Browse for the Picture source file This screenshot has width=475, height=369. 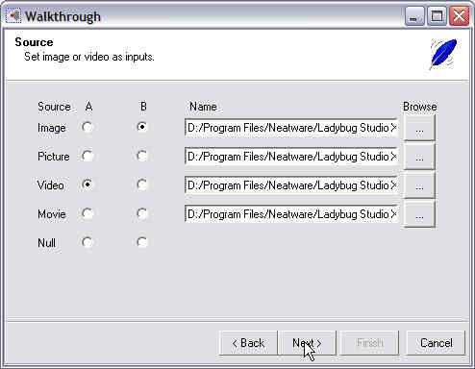coord(419,157)
